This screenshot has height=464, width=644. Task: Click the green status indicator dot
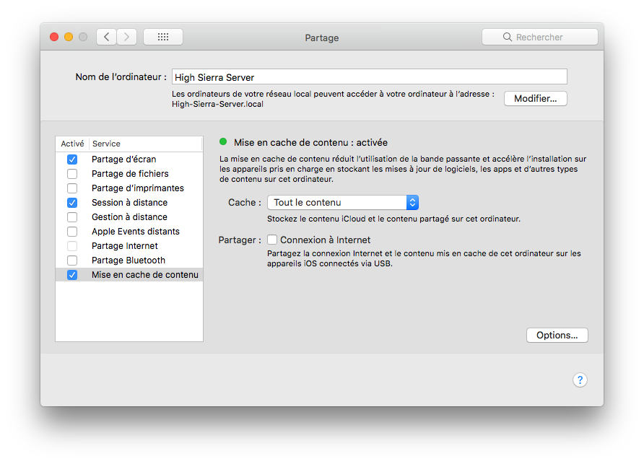click(x=223, y=142)
